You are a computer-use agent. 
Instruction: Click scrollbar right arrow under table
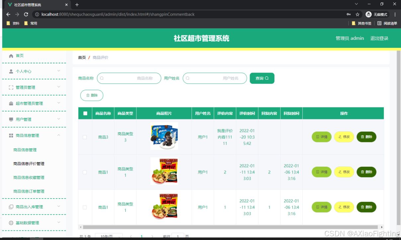click(x=382, y=227)
